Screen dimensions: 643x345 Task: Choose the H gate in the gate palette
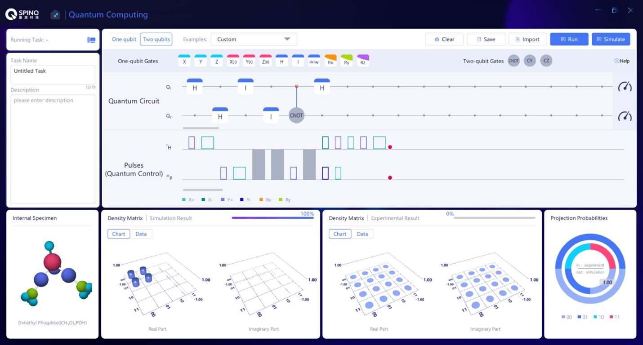click(x=281, y=61)
